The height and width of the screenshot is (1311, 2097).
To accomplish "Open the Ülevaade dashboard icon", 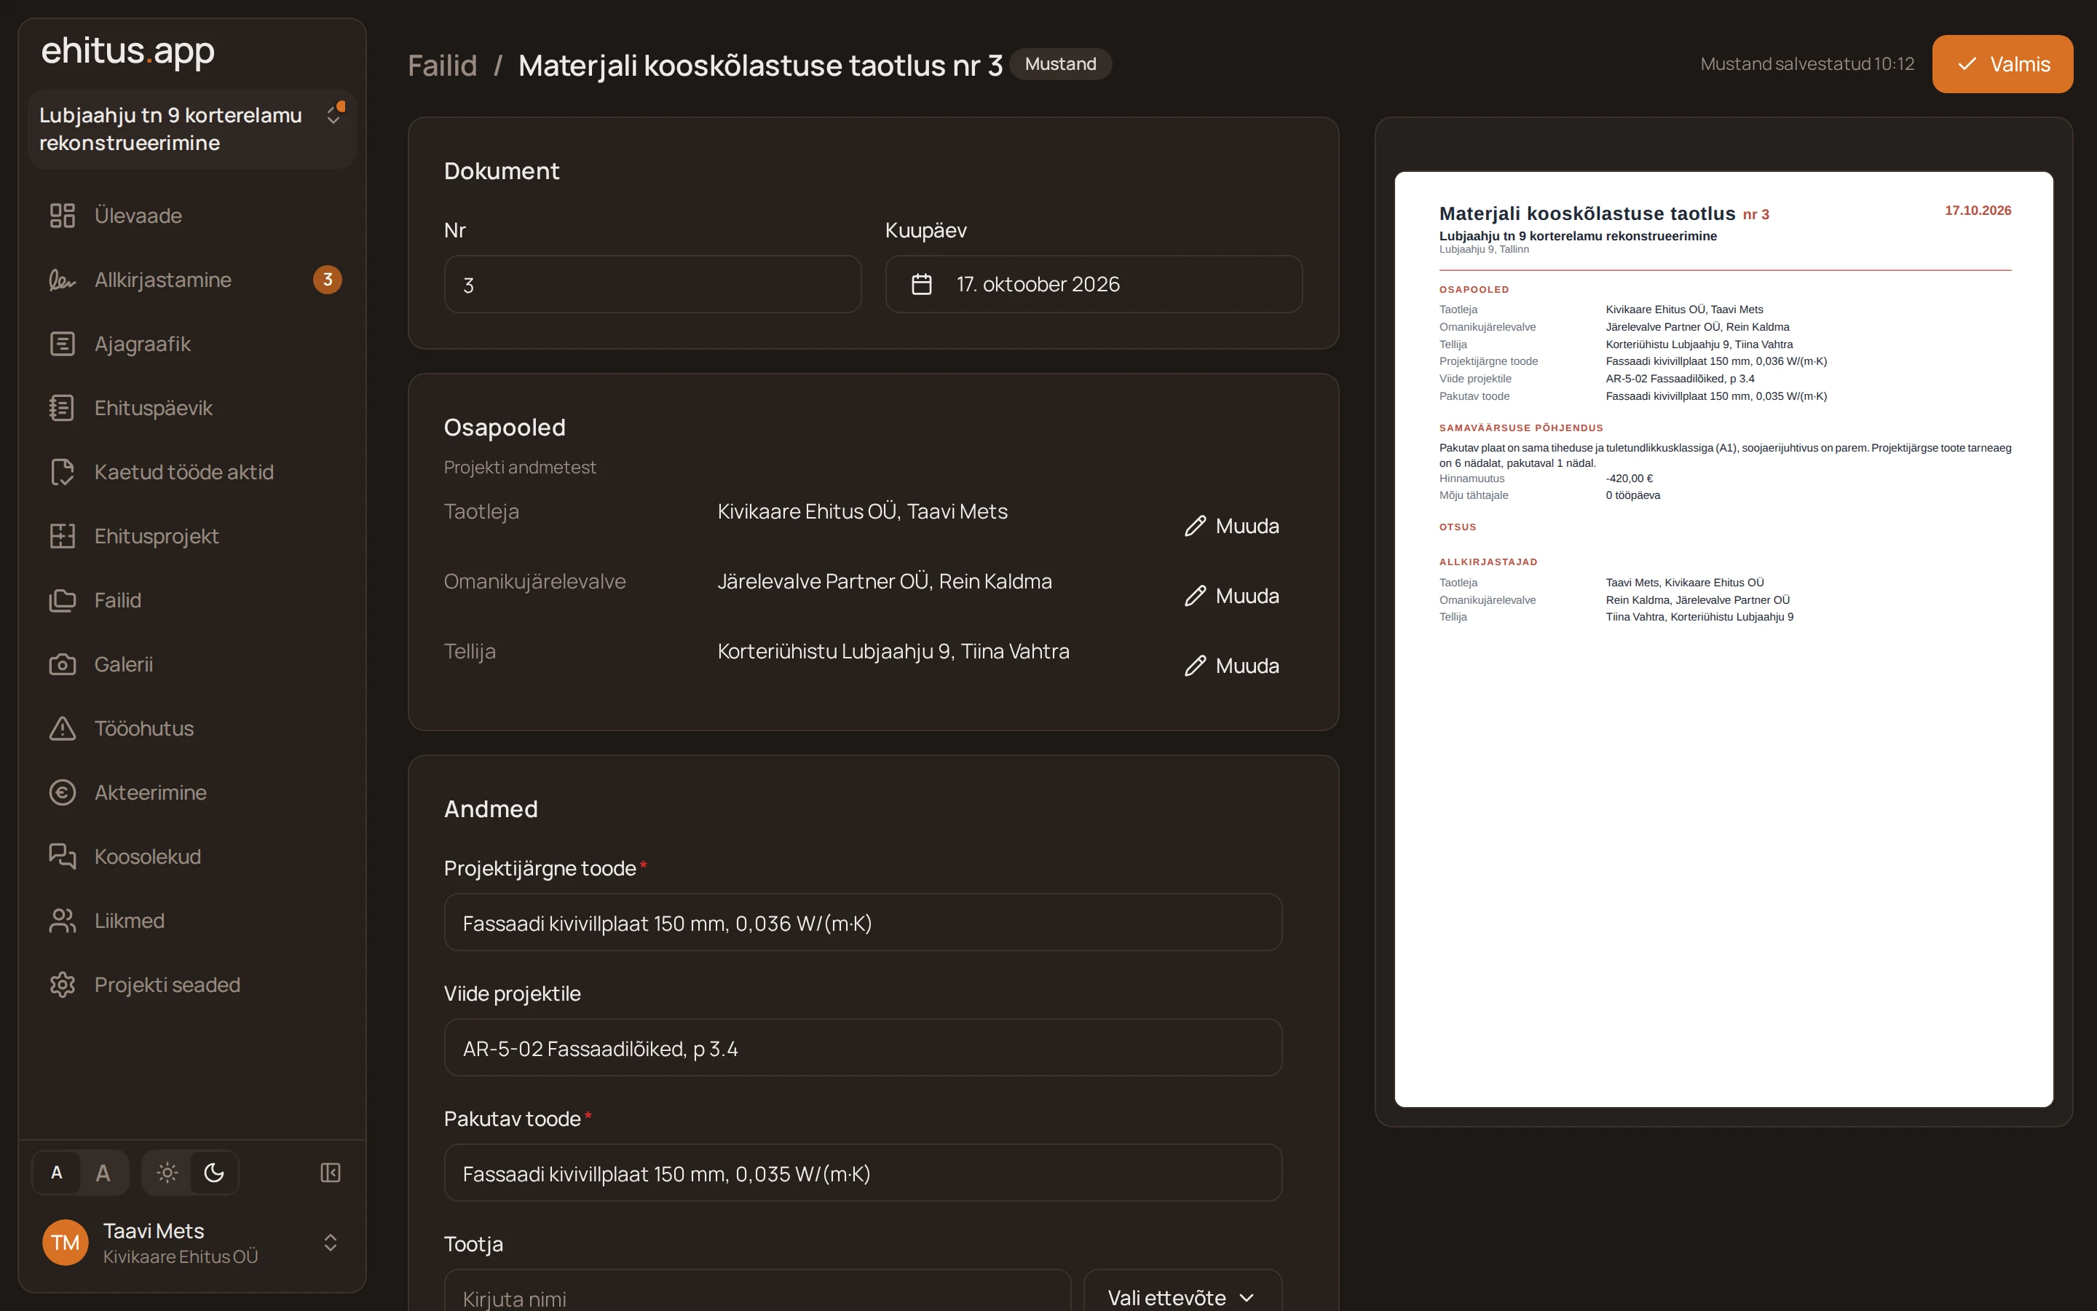I will tap(63, 215).
